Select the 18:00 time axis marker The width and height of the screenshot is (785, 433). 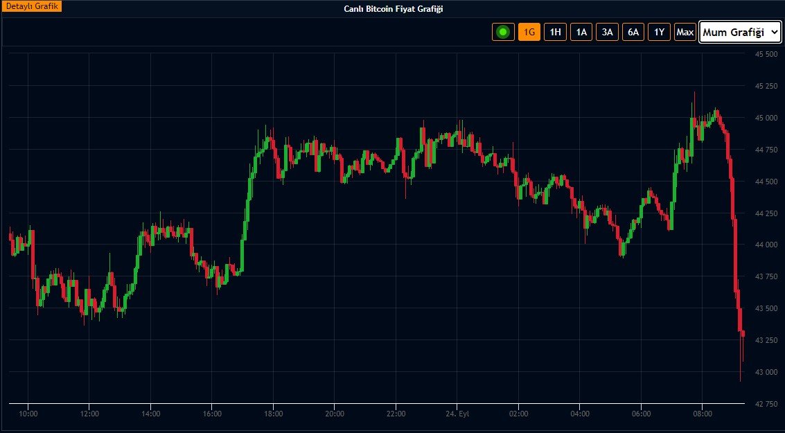(273, 413)
